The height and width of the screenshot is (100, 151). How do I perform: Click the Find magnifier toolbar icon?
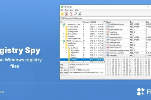(75, 14)
